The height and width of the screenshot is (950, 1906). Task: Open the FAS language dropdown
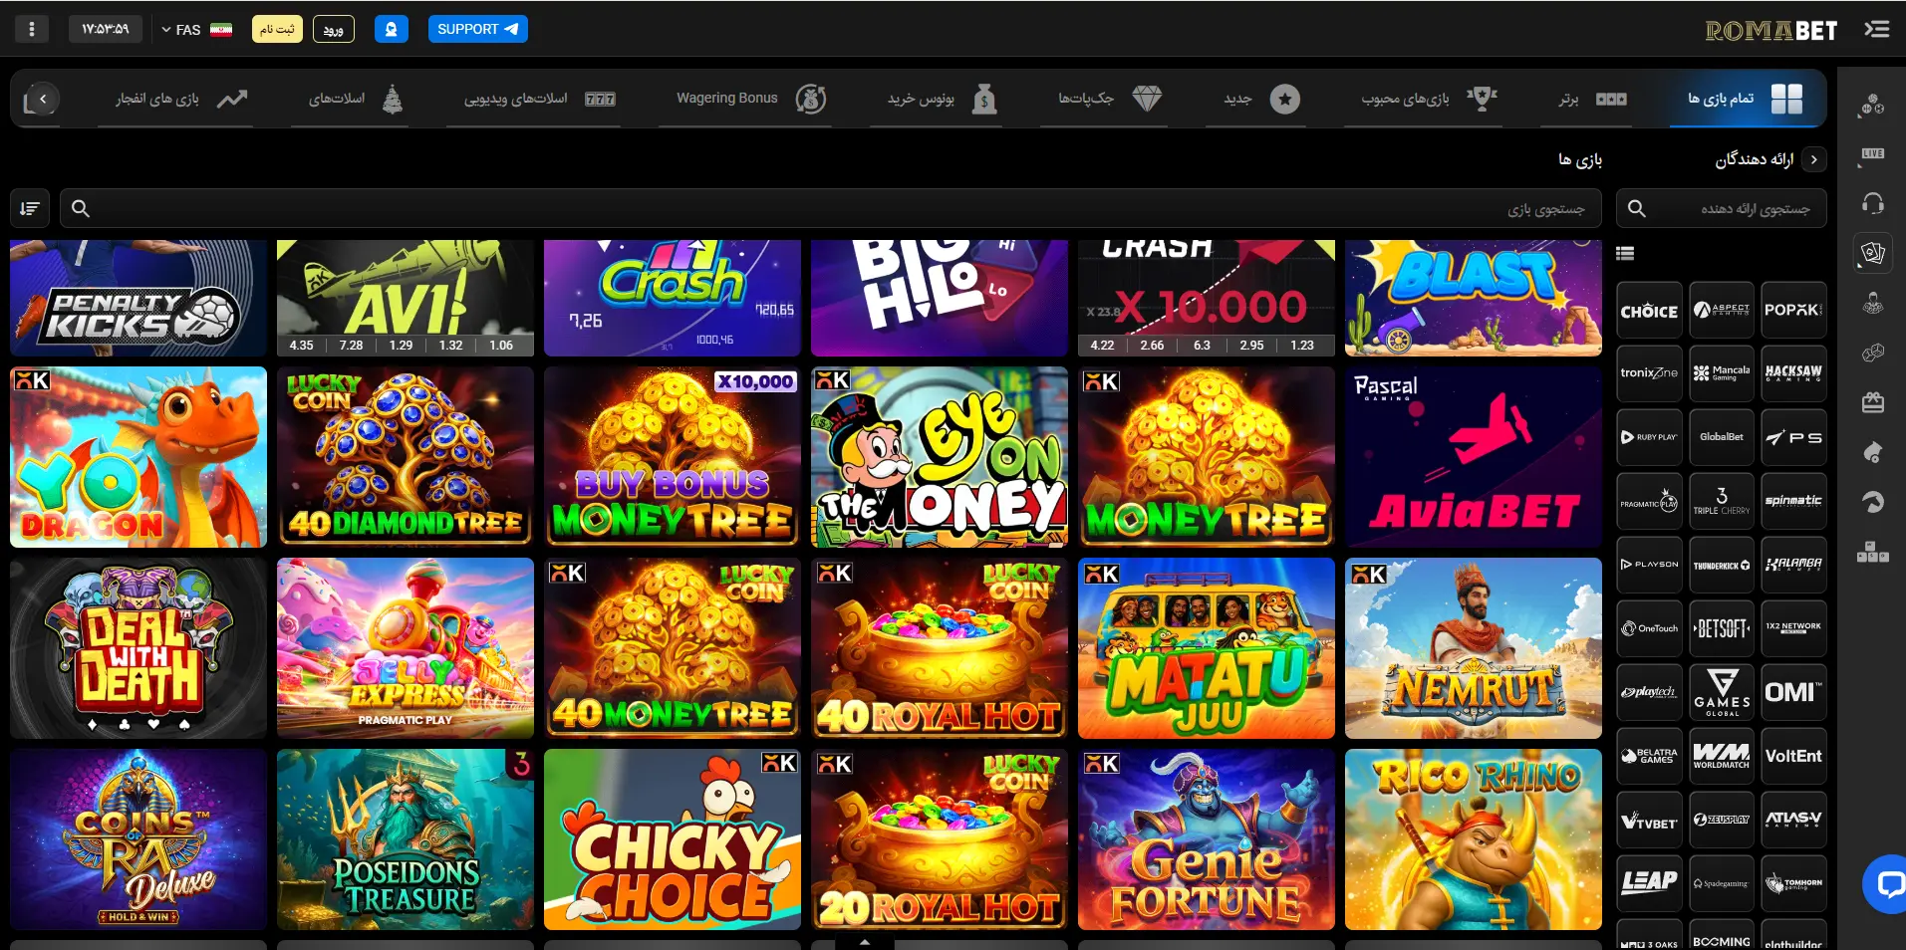196,29
